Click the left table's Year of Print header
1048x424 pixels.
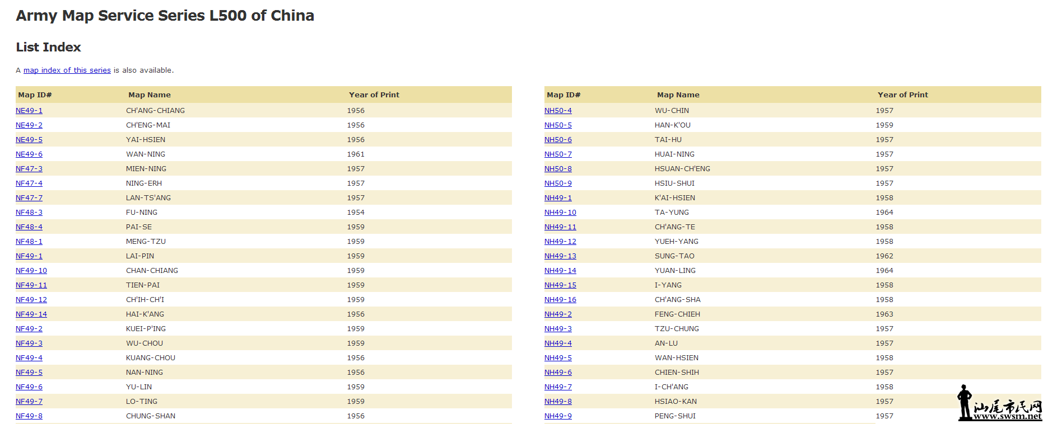tap(374, 95)
